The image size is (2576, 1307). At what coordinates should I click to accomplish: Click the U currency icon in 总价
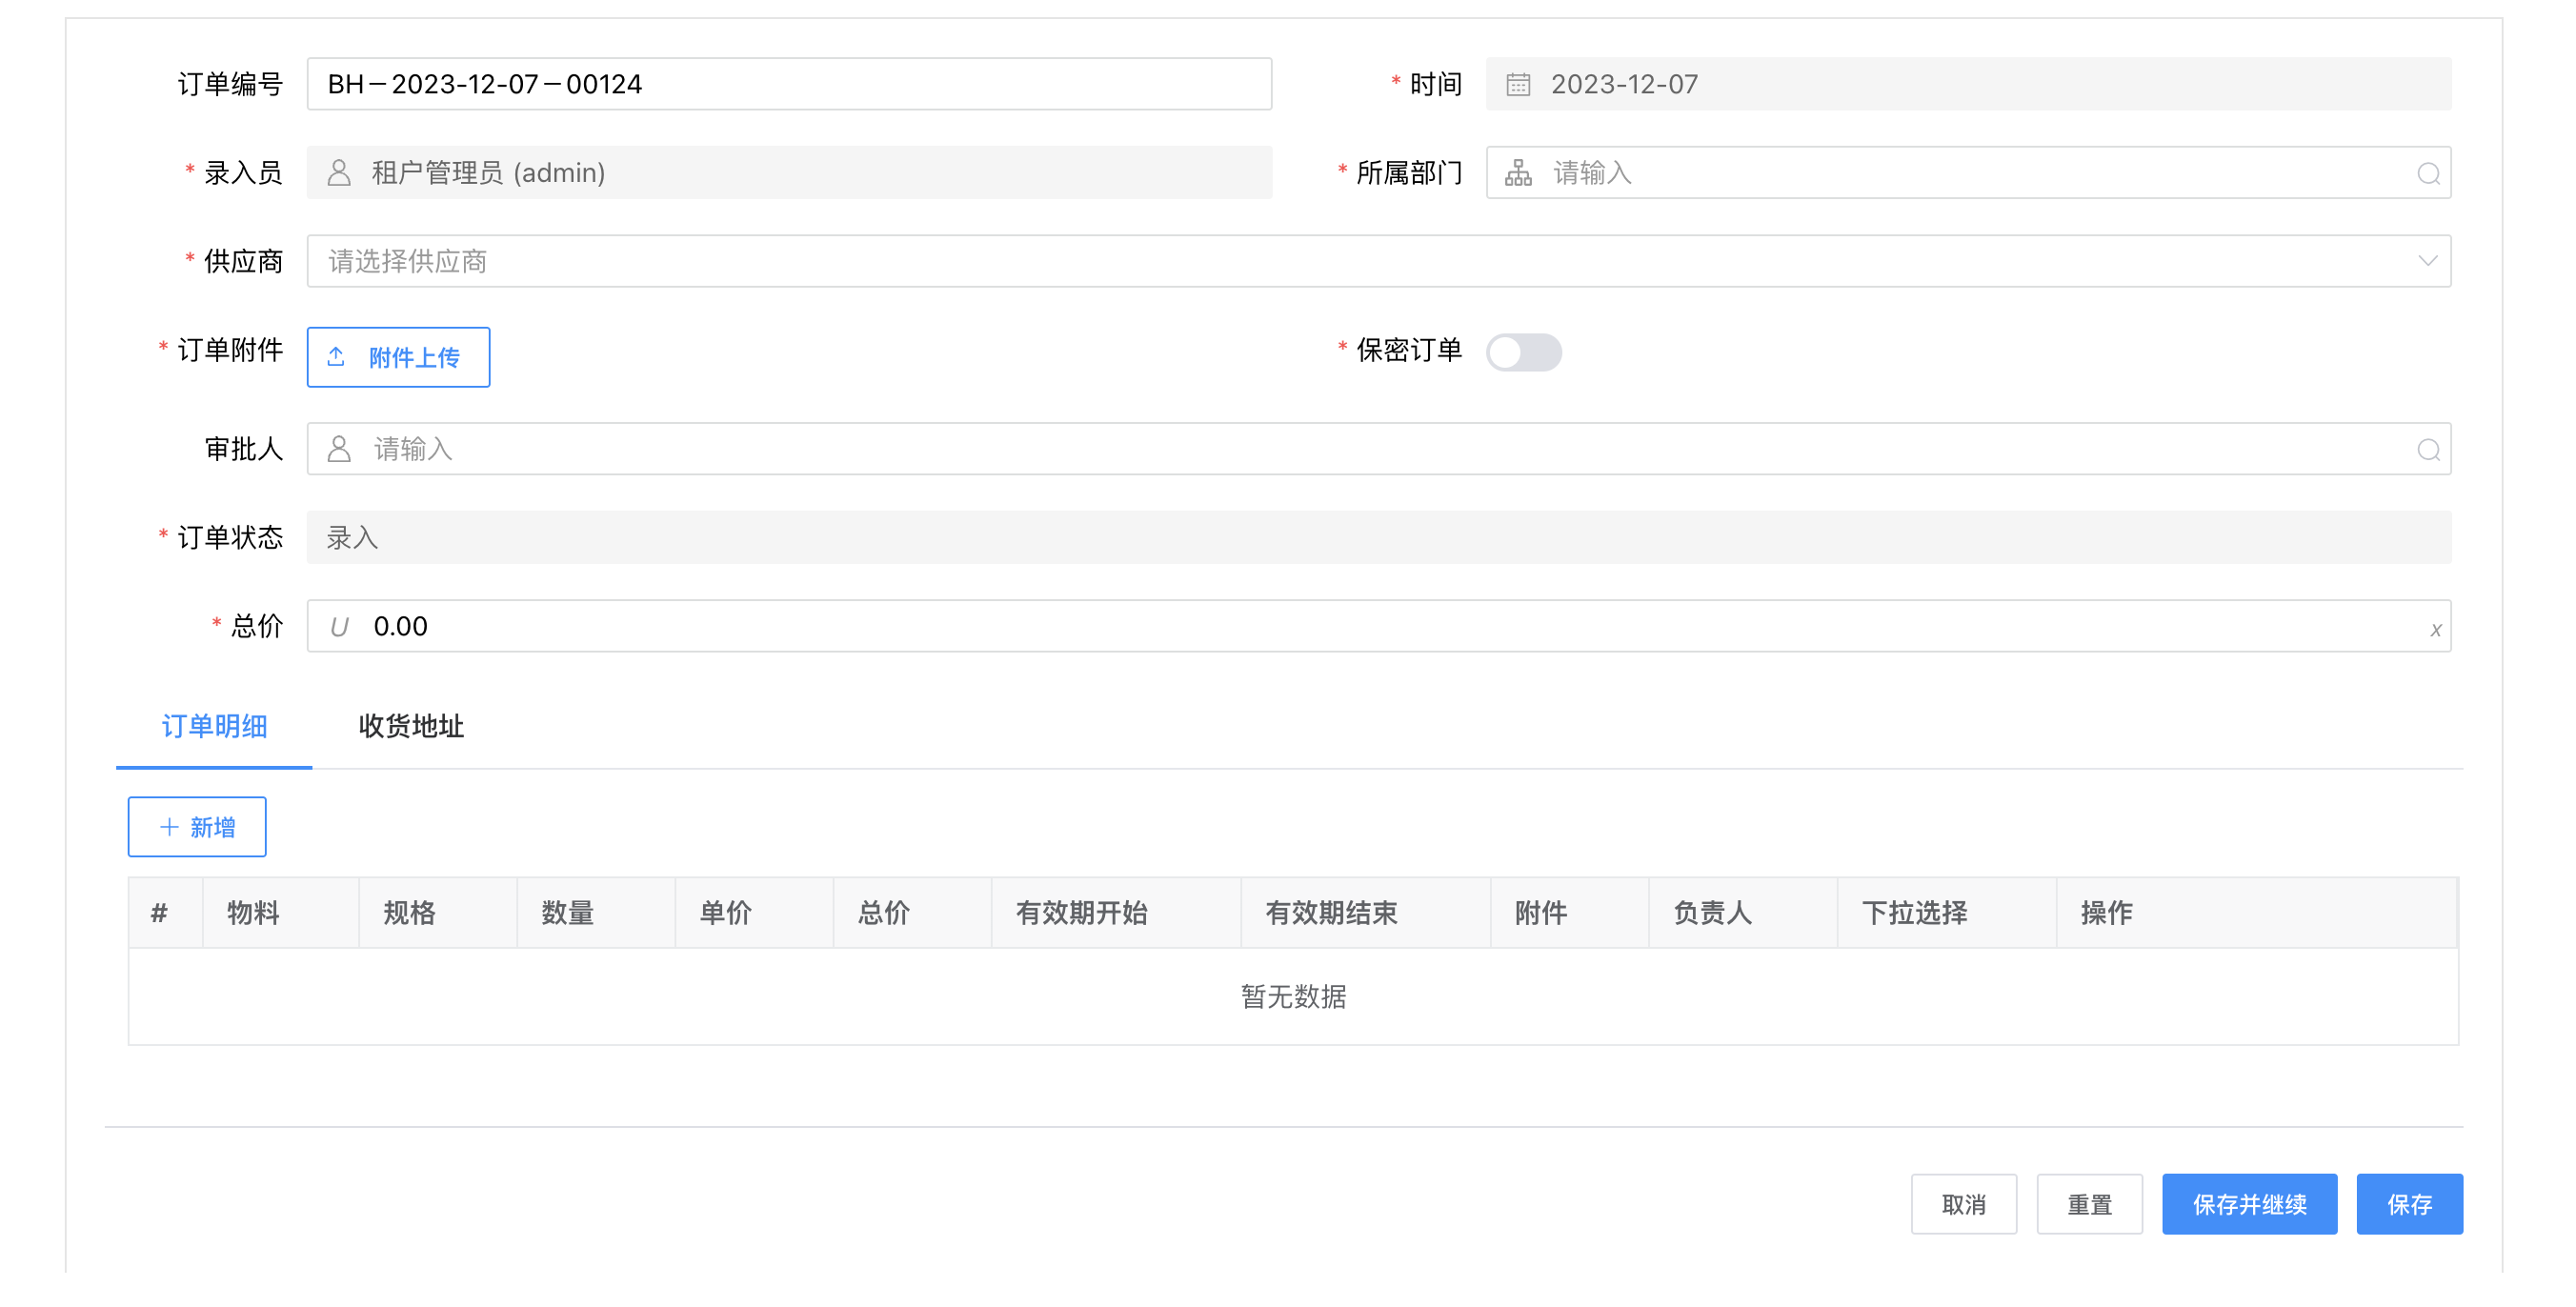click(x=339, y=627)
